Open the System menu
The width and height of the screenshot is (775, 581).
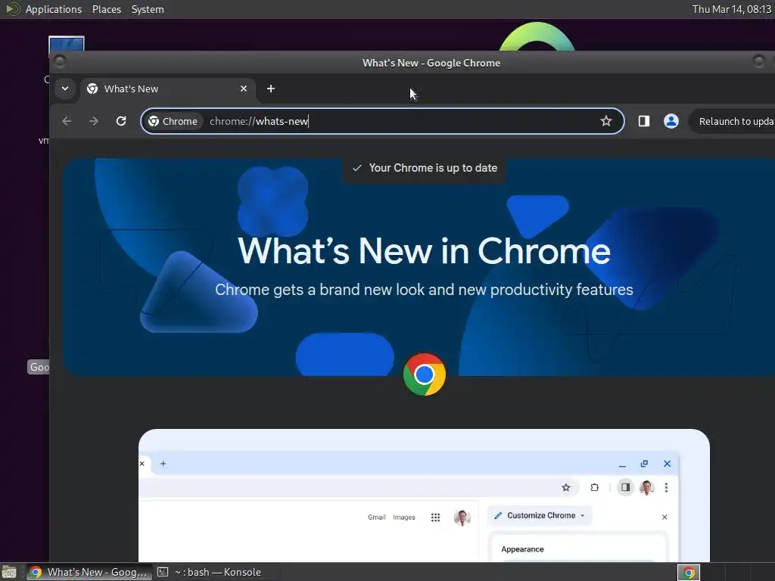click(148, 9)
